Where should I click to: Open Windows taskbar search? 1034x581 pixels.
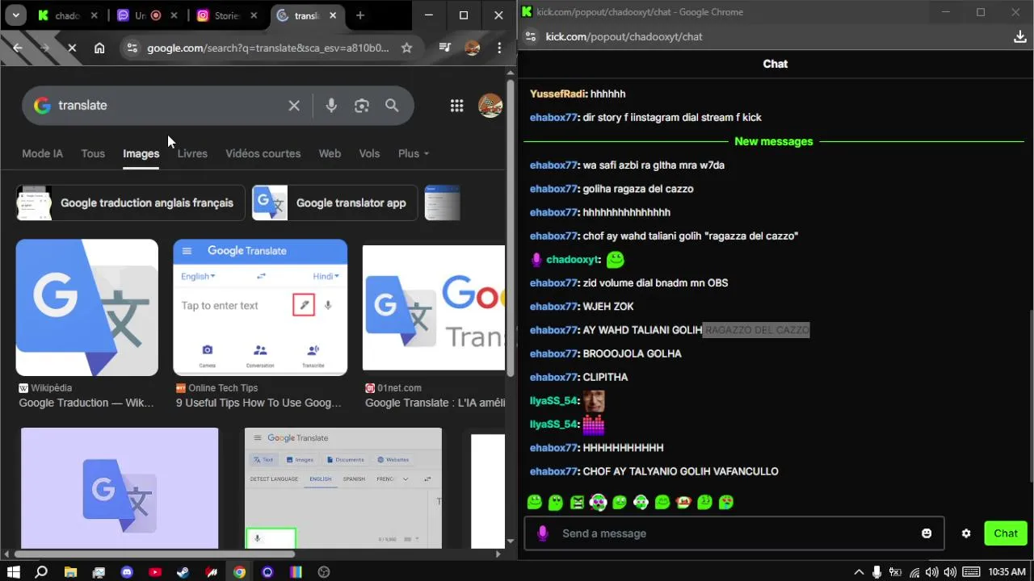tap(42, 572)
